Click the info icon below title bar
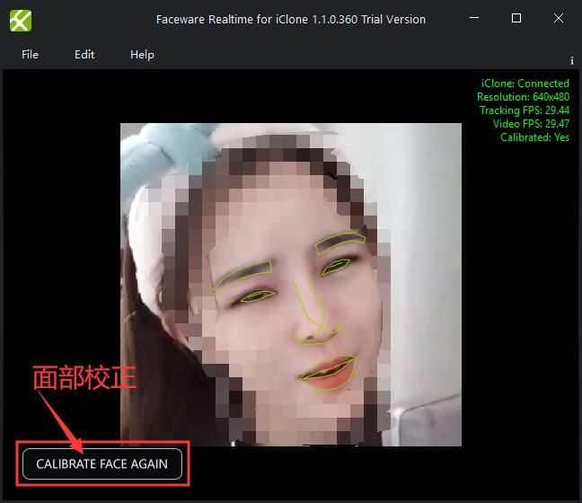The width and height of the screenshot is (582, 503). point(572,60)
